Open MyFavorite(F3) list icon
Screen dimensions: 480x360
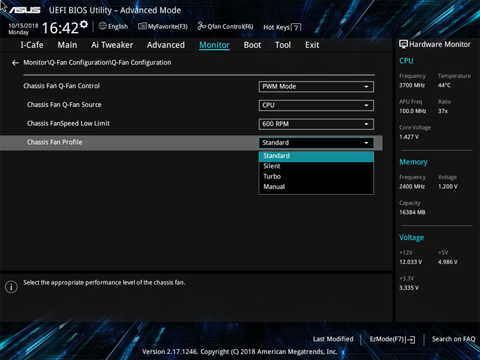tap(142, 26)
